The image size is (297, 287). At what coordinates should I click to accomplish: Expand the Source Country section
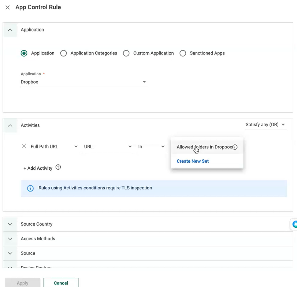[10, 224]
